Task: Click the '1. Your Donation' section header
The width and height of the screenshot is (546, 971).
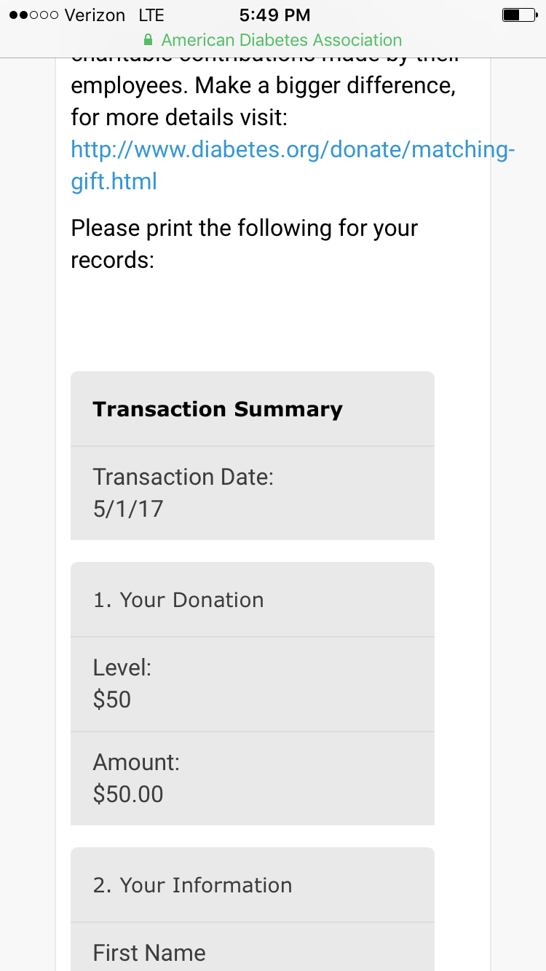Action: tap(178, 600)
